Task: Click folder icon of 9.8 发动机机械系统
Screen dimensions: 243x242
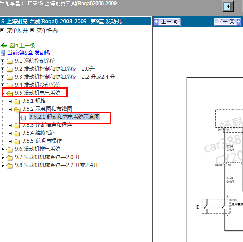Action: (x=10, y=166)
